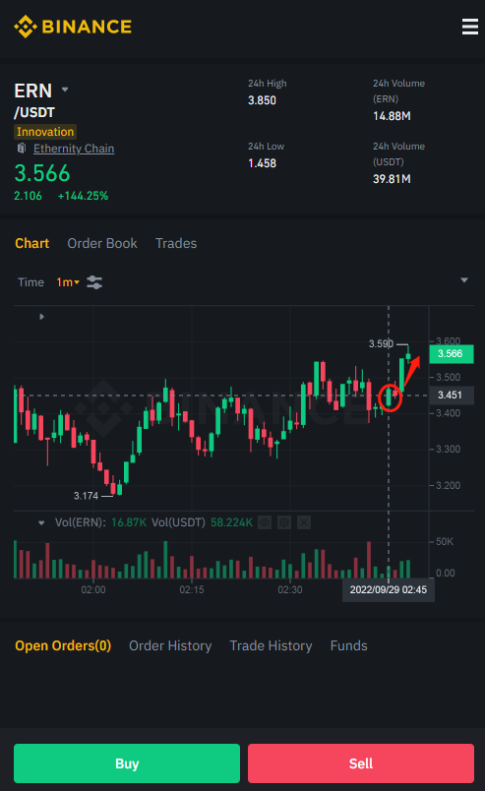The image size is (485, 791).
Task: Click the 24h Volume (USDT) 39.81M
Action: click(392, 179)
